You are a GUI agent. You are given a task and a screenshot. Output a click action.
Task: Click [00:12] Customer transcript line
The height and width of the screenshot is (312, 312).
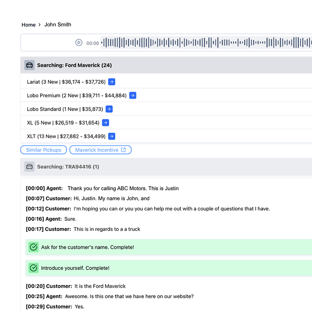pos(148,209)
